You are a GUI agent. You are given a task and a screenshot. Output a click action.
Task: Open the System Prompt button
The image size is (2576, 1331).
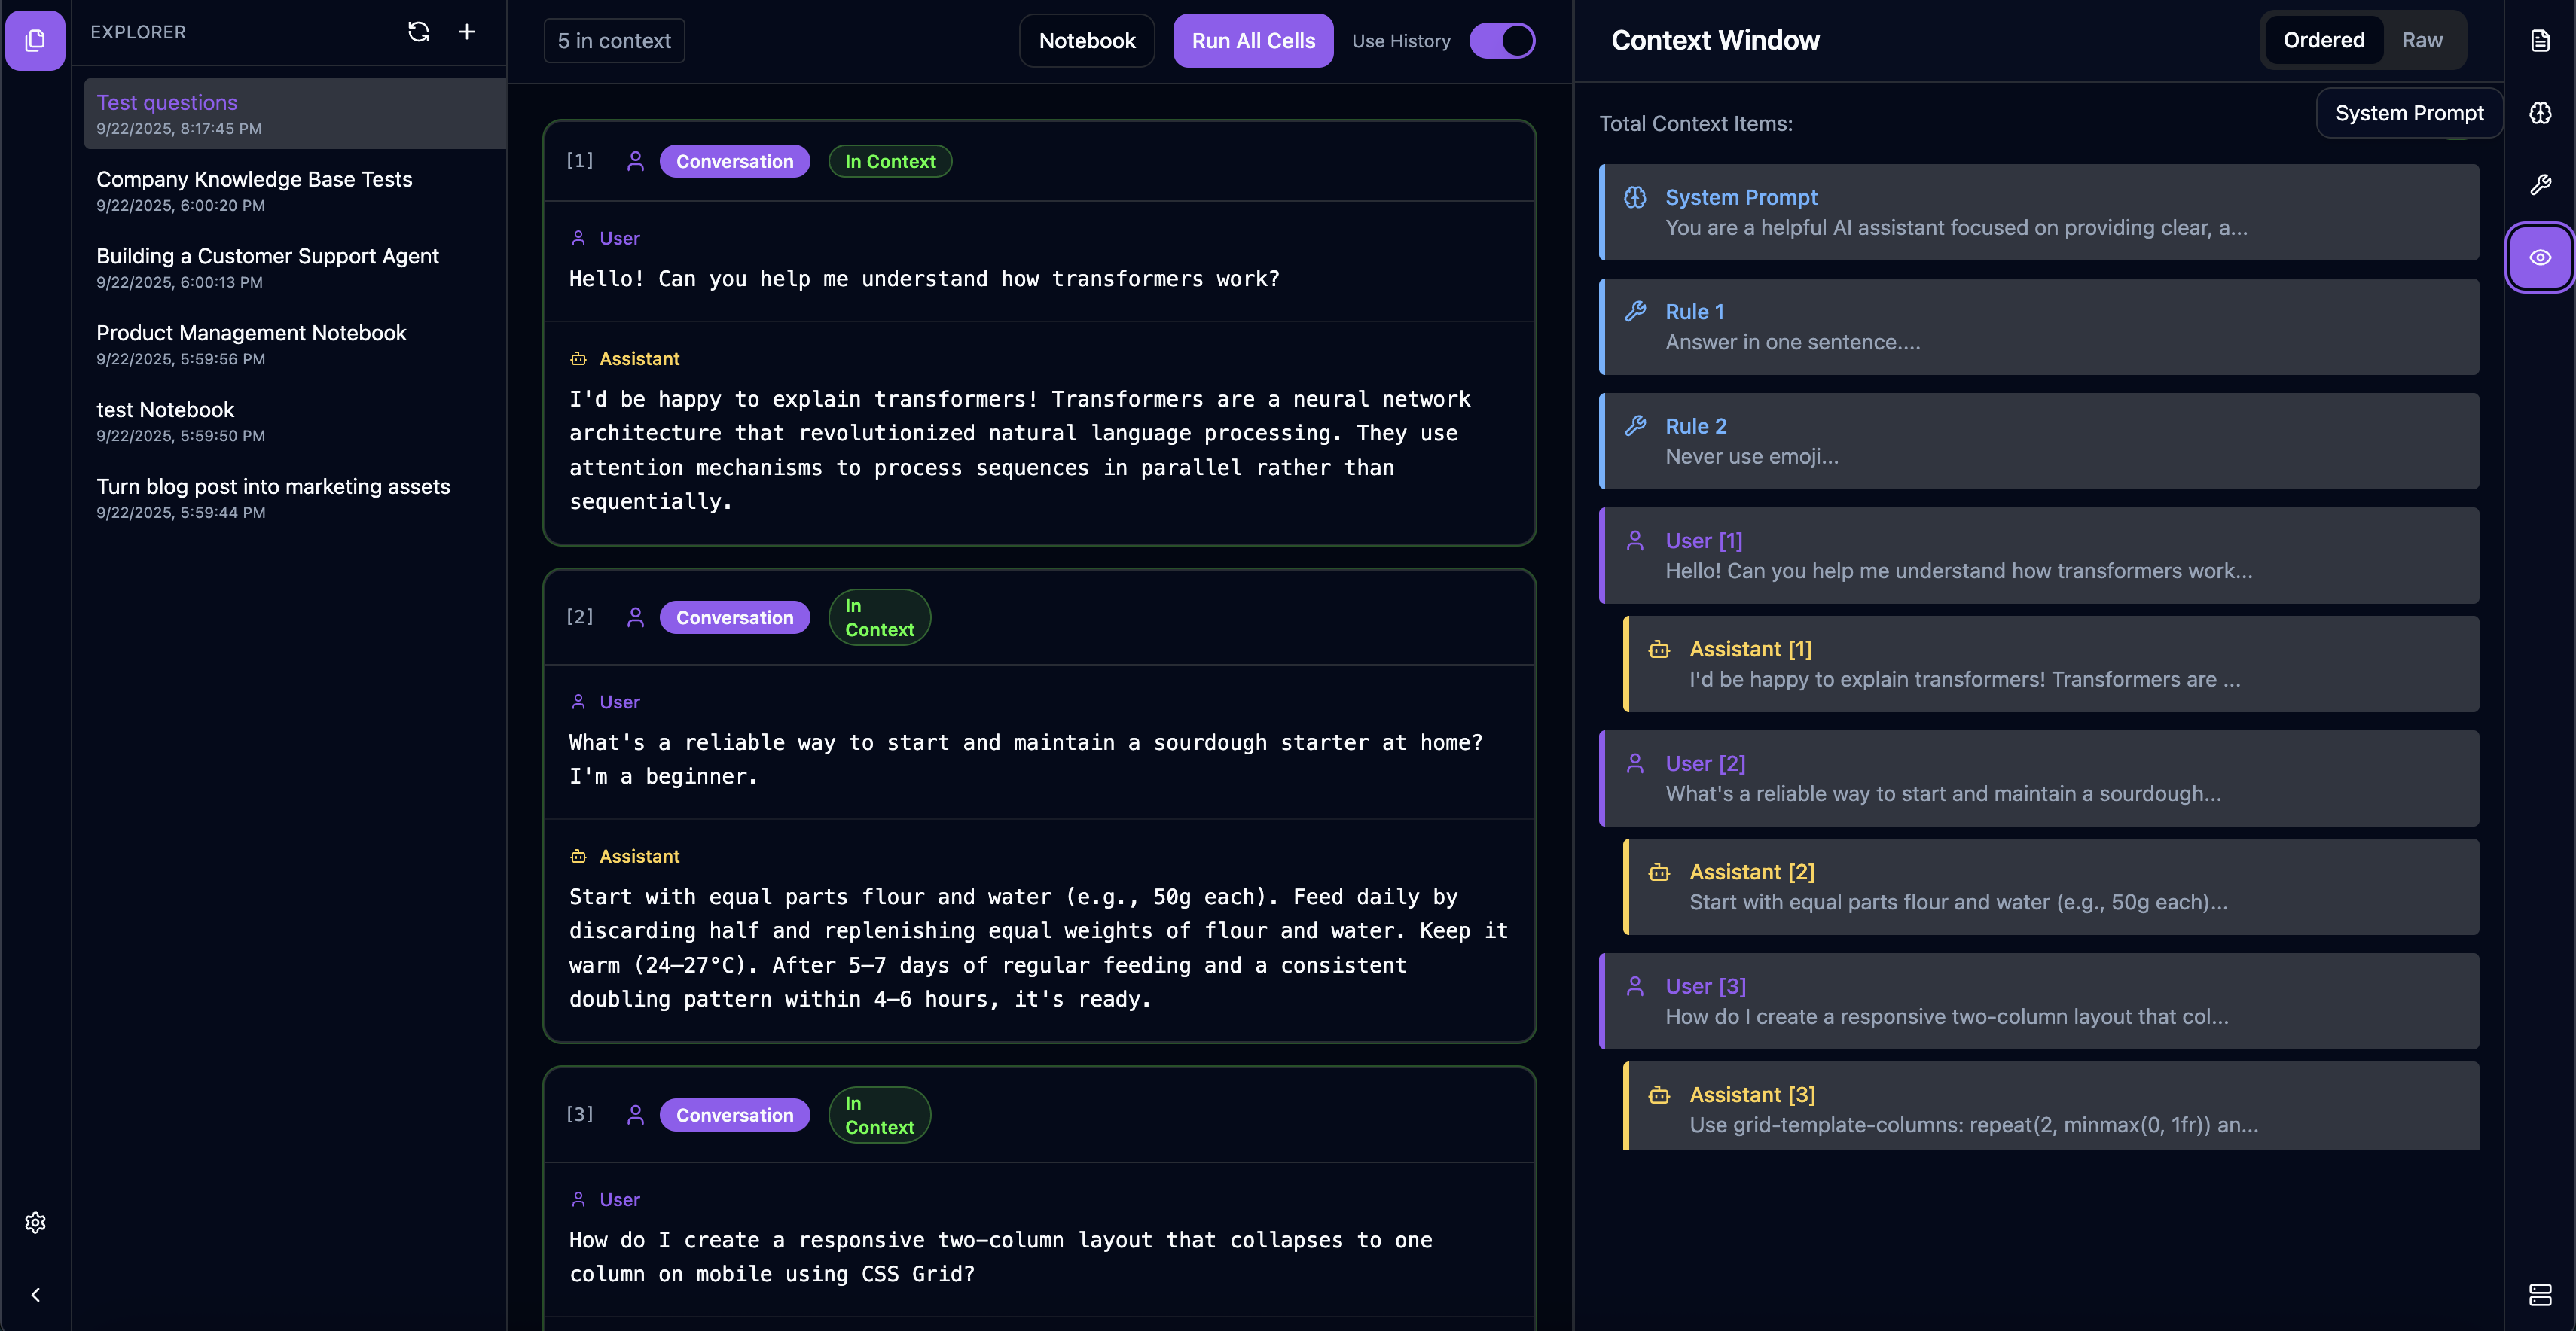pos(2410,113)
